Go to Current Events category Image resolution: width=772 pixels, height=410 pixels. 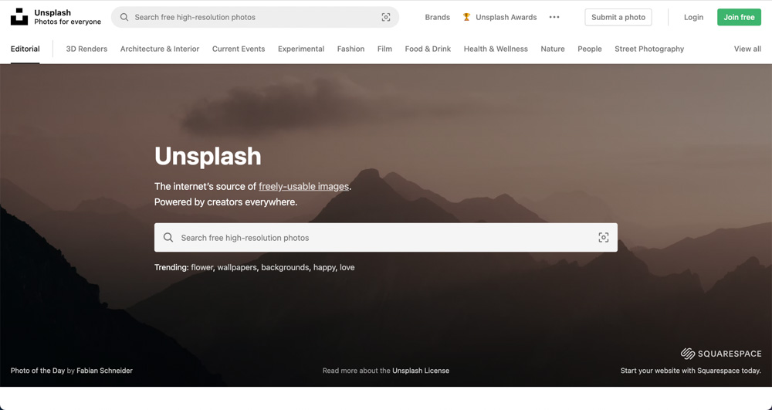click(239, 49)
